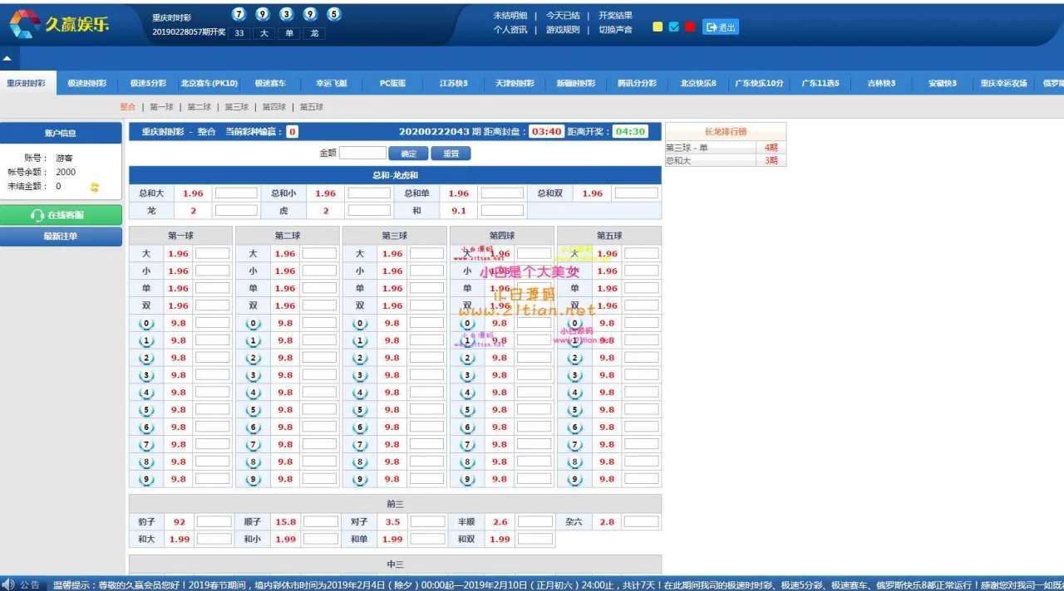The image size is (1064, 591).
Task: Click the yellow refresh balance icon
Action: point(95,188)
